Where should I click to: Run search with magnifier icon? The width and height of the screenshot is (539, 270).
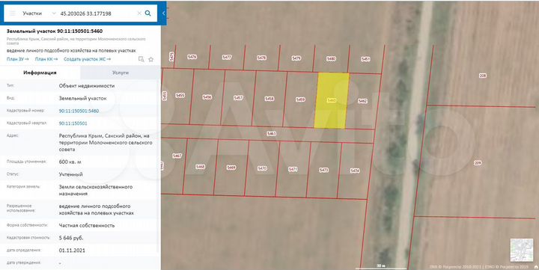[x=147, y=13]
